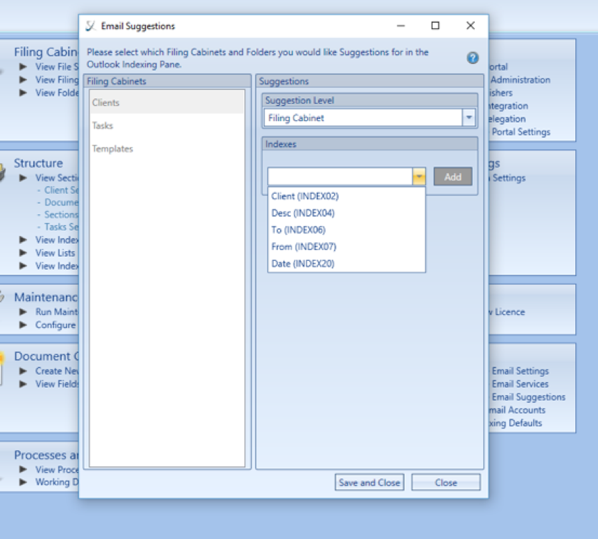Open Portal Settings link in background window
This screenshot has height=539, width=598.
point(520,131)
